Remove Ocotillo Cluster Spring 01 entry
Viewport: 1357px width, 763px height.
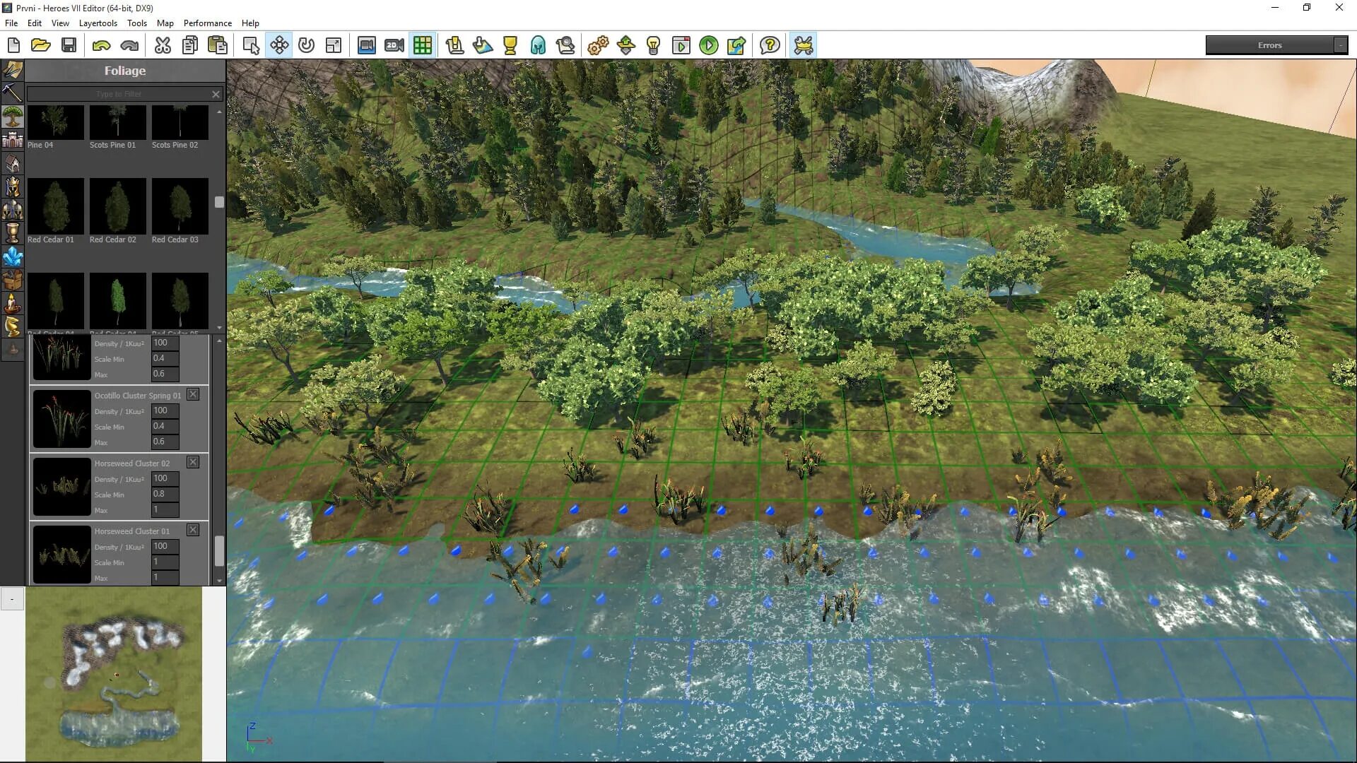click(193, 394)
